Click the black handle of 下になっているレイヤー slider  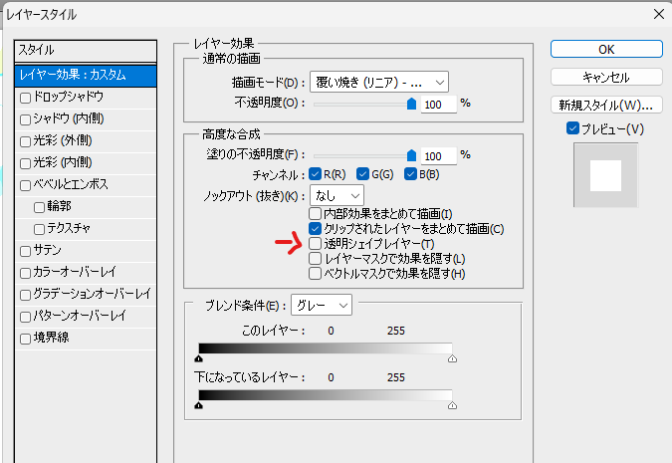pos(199,405)
